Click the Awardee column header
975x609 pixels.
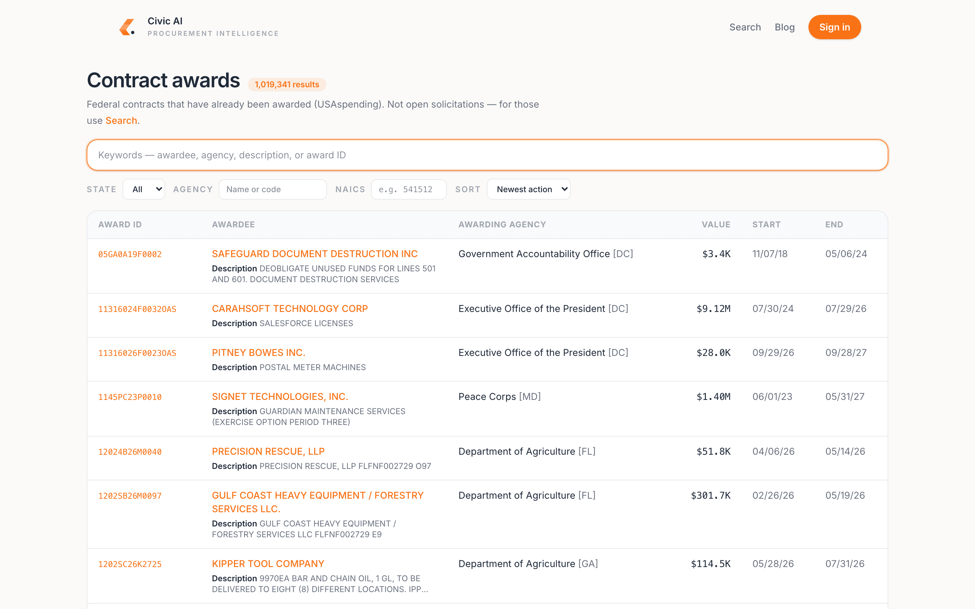[x=233, y=224]
